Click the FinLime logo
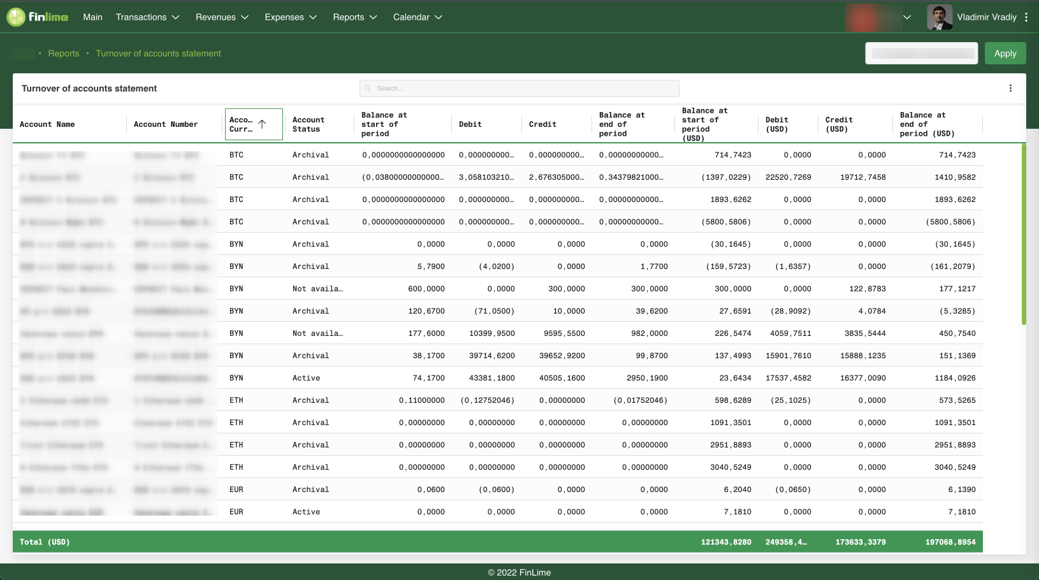This screenshot has width=1039, height=580. coord(37,17)
